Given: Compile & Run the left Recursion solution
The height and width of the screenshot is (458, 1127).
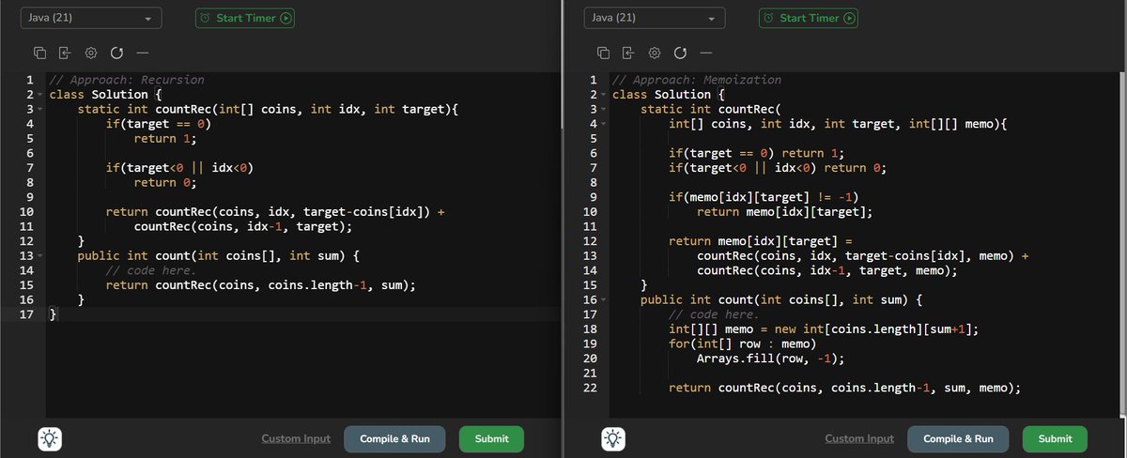Looking at the screenshot, I should point(394,438).
